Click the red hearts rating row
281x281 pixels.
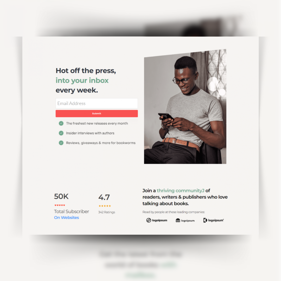tap(60, 205)
